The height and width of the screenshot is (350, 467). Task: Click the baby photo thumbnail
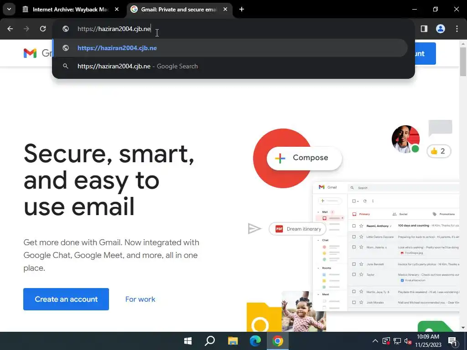point(304,311)
